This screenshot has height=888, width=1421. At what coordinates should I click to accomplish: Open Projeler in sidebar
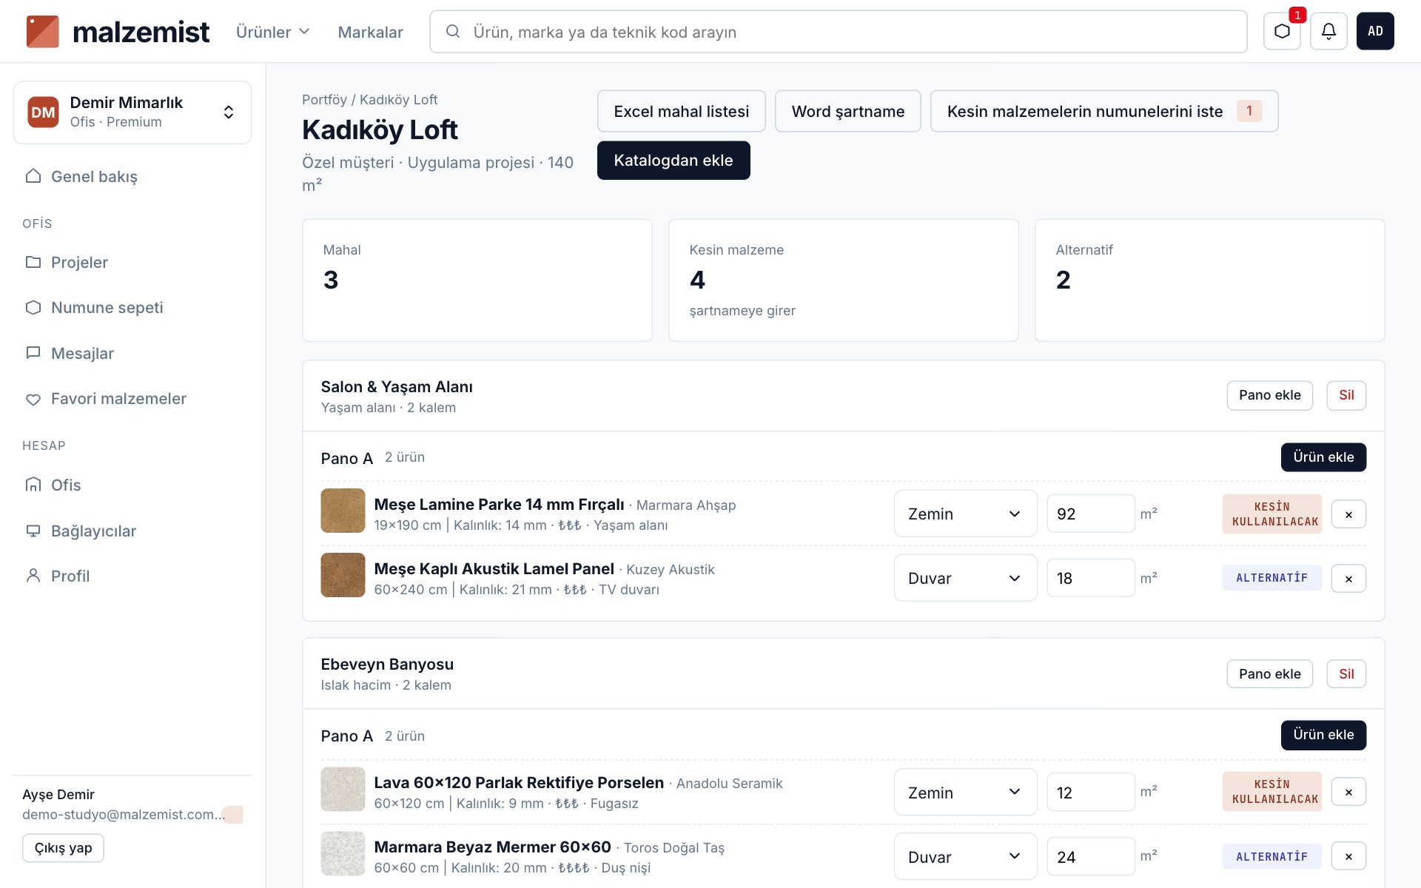pyautogui.click(x=132, y=262)
